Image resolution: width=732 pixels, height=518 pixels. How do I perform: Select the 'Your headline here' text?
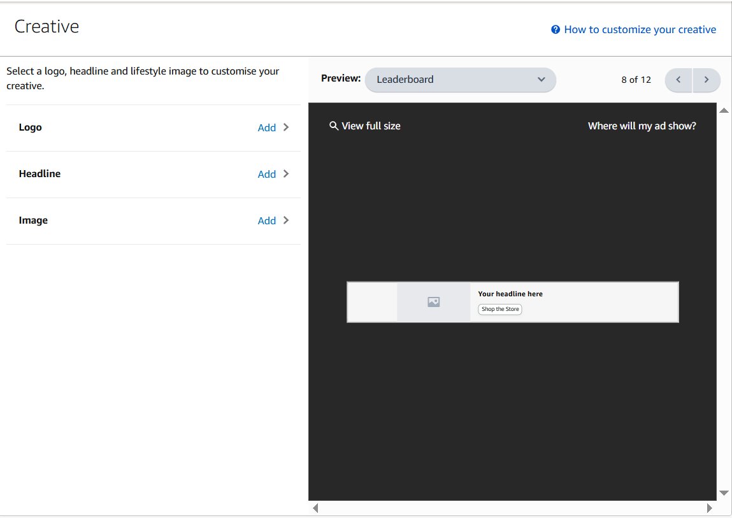point(510,294)
